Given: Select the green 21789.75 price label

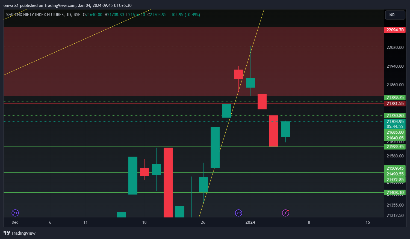Looking at the screenshot, I should click(x=395, y=98).
